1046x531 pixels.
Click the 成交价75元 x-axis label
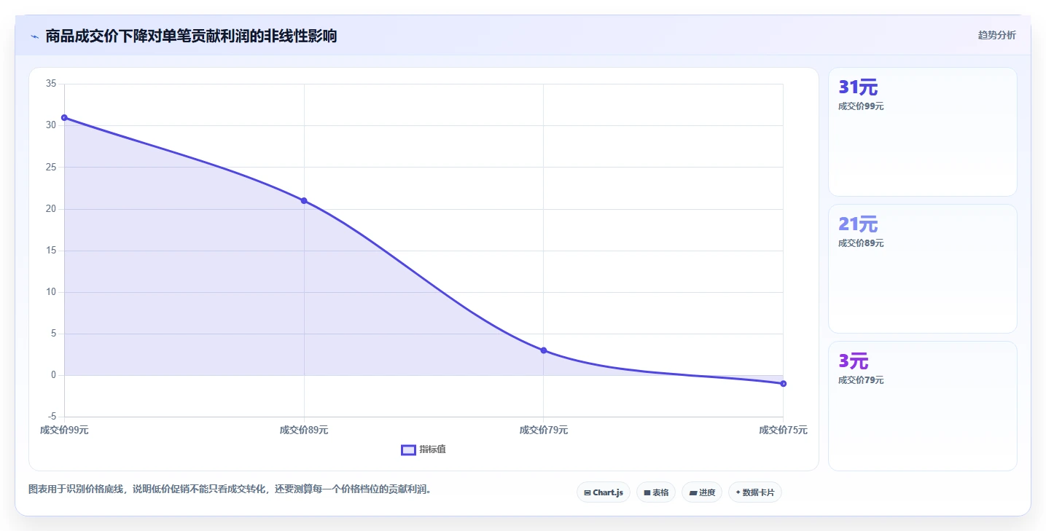tap(784, 430)
